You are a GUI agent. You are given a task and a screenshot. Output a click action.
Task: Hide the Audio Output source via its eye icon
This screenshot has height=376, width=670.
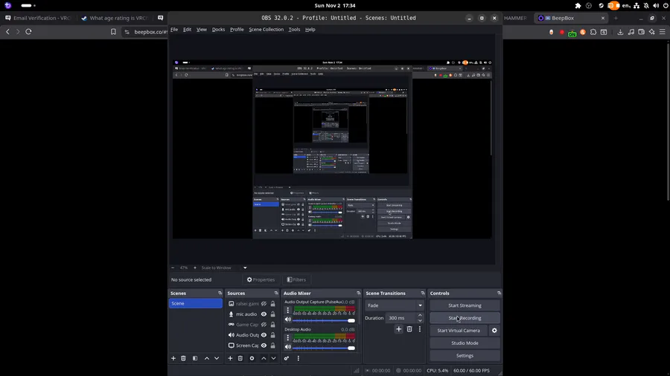pos(264,335)
